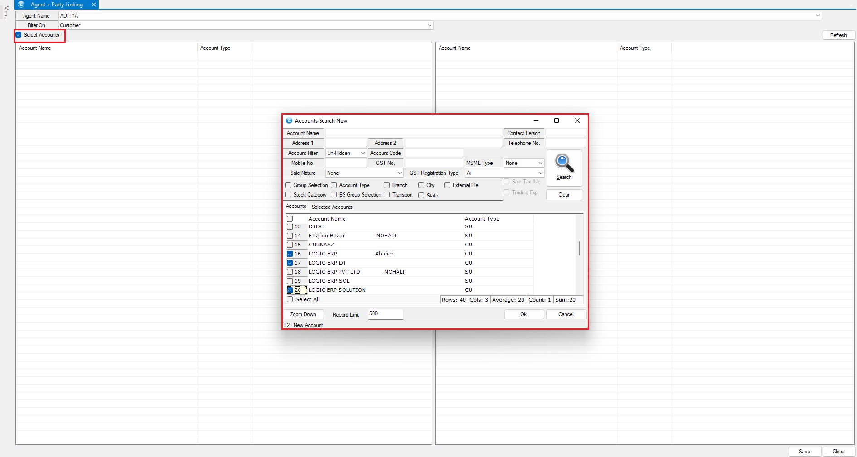Maximize the Accounts Search New dialog
Image resolution: width=857 pixels, height=457 pixels.
pos(557,120)
